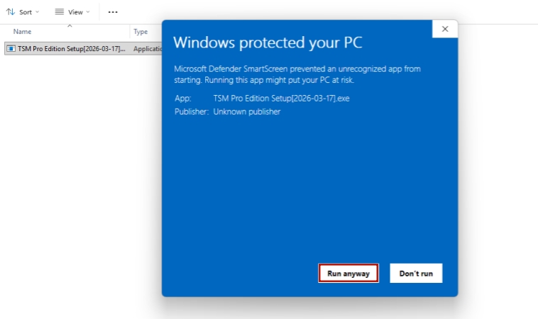Sort files by the Name column header
The image size is (538, 319).
click(23, 32)
